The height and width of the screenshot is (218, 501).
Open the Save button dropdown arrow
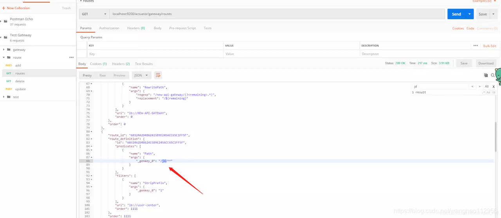pyautogui.click(x=493, y=14)
